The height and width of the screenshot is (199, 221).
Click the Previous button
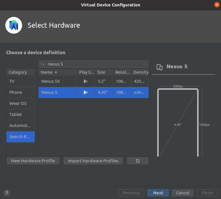click(x=131, y=193)
